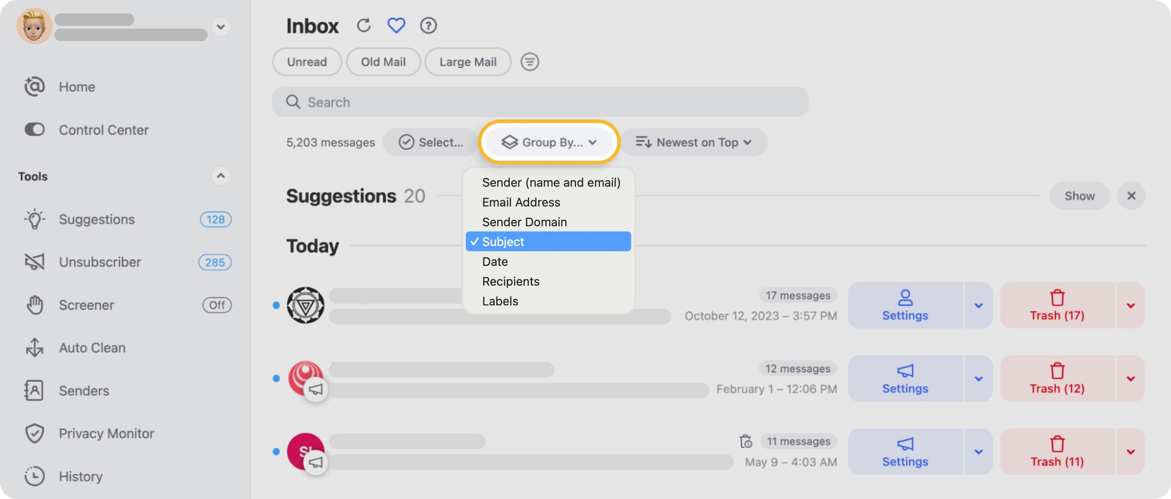Screen dimensions: 1171x499
Task: Expand the account switcher chevron
Action: click(220, 27)
